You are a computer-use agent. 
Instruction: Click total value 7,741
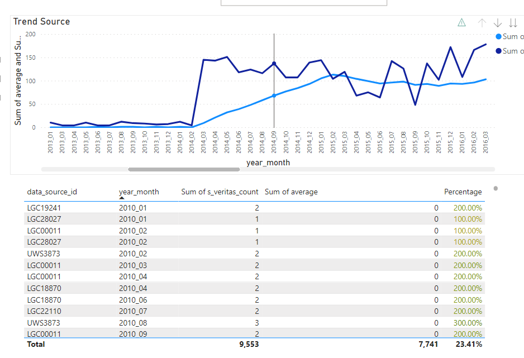[x=428, y=344]
